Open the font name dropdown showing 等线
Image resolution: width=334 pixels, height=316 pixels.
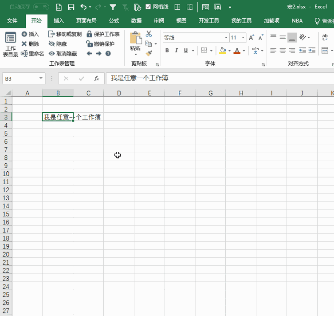(x=226, y=38)
